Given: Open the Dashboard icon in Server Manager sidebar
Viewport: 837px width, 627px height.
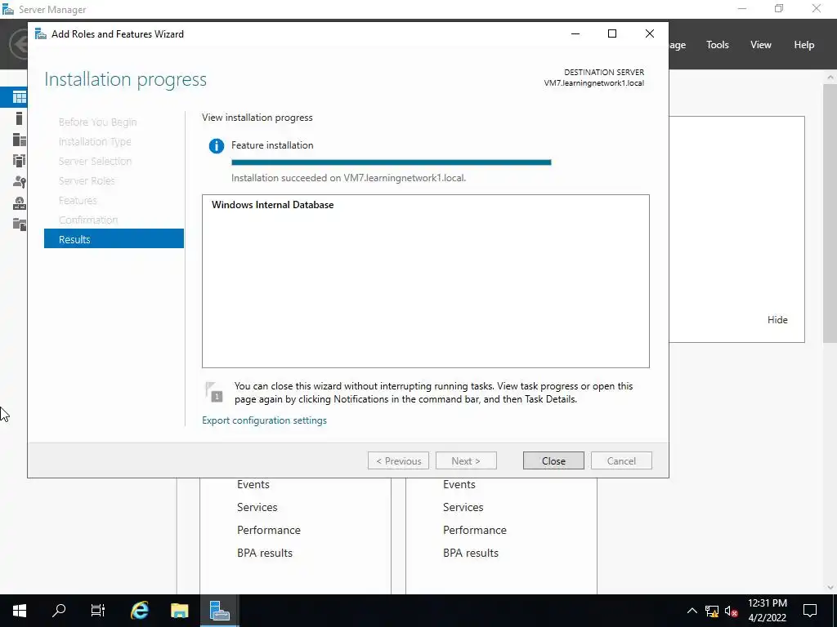Looking at the screenshot, I should click(x=20, y=97).
